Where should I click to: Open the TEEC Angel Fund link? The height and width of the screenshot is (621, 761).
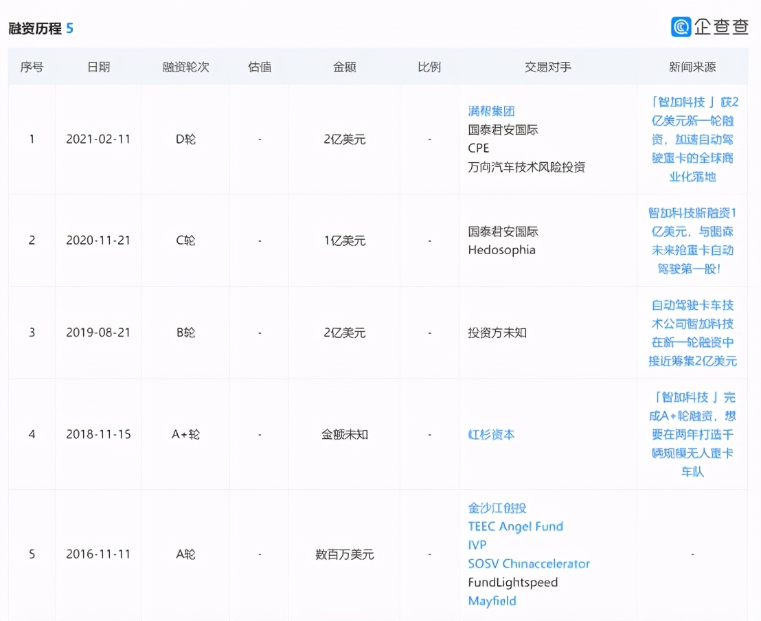(515, 526)
